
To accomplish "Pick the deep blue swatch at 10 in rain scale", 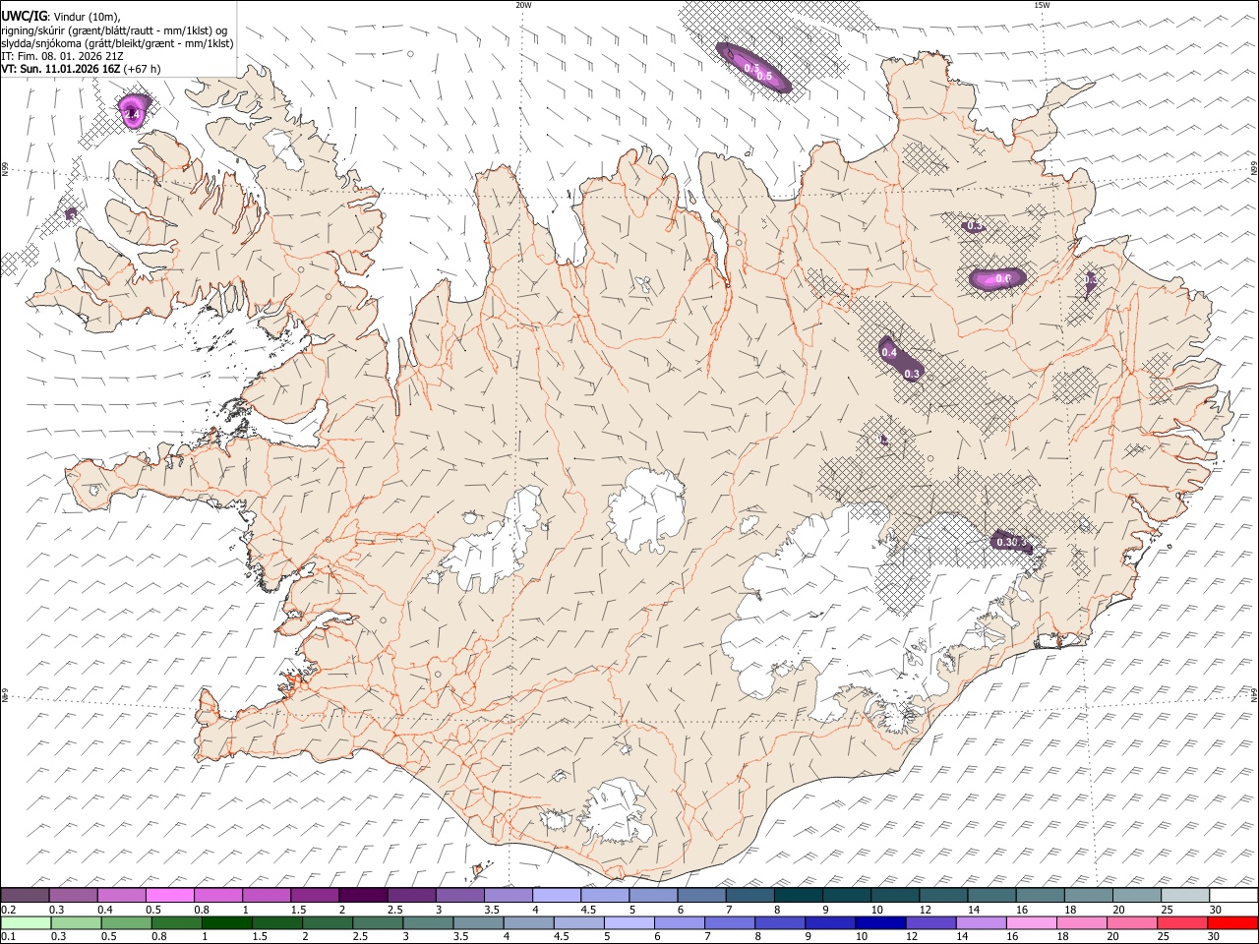I will click(880, 922).
